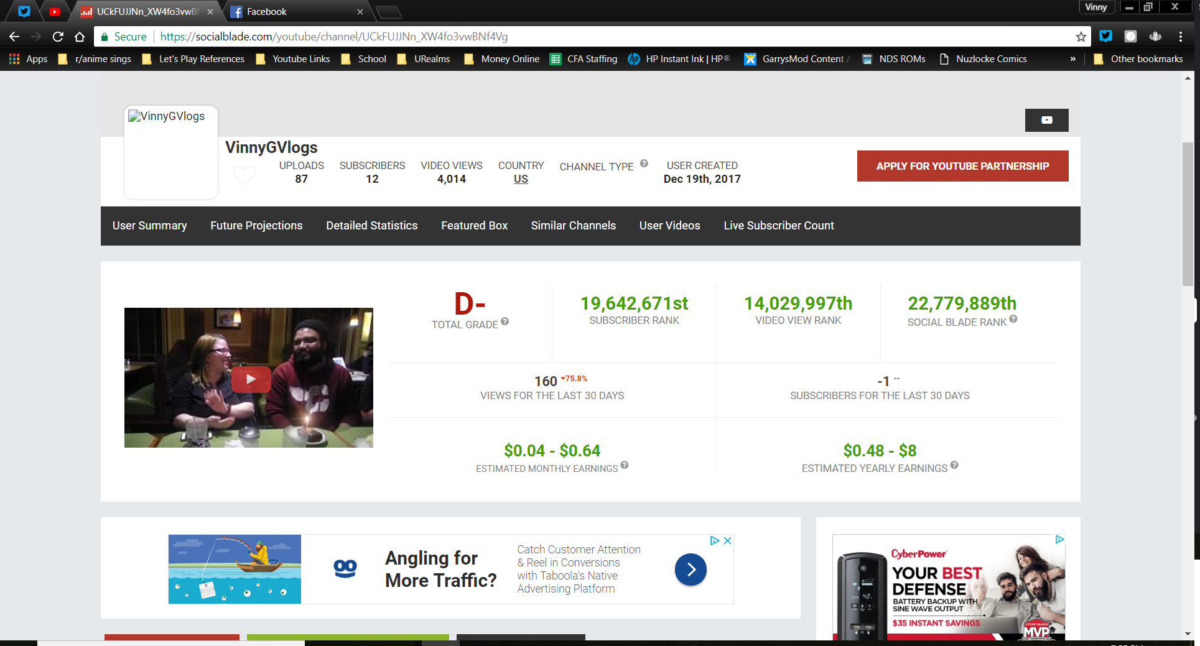Open the HP Instant Ink bookmark
The height and width of the screenshot is (646, 1200).
coord(679,59)
